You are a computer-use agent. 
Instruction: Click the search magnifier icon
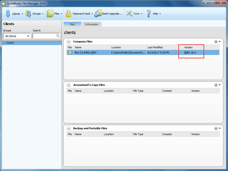click(58, 36)
